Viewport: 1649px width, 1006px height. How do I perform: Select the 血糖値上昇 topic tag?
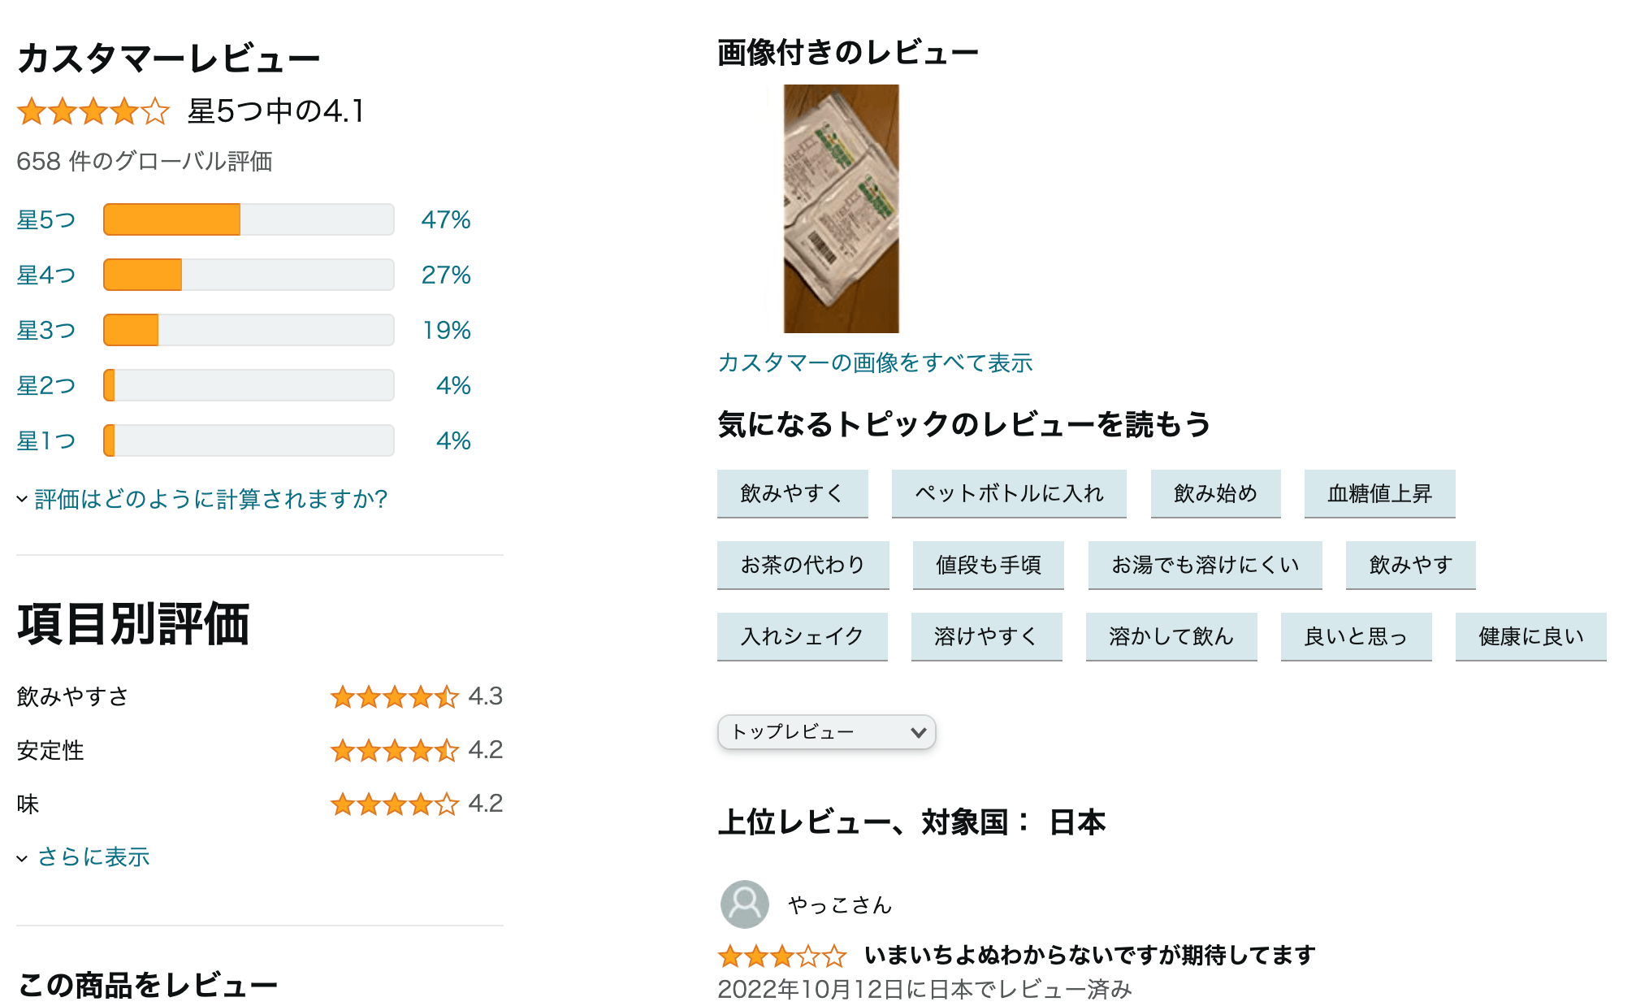(x=1380, y=493)
